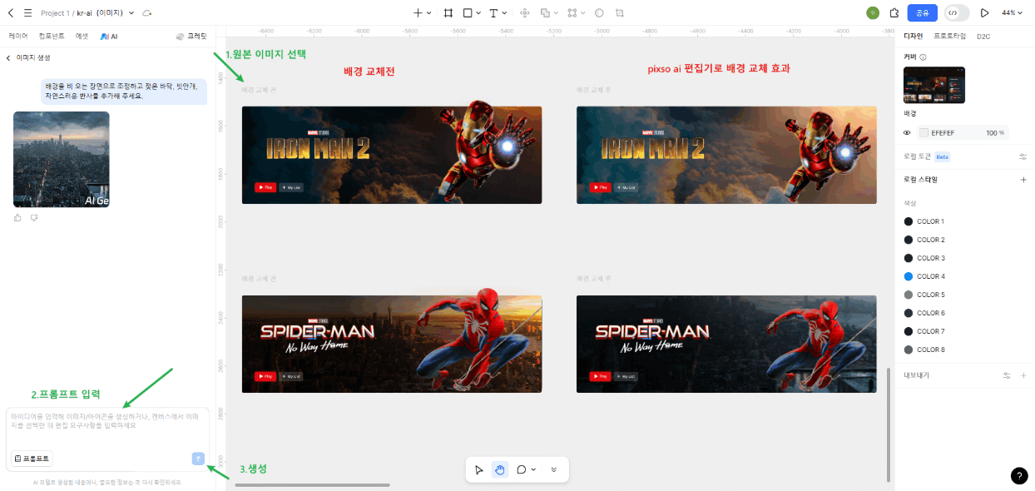
Task: Click the cover info icon
Action: click(x=924, y=57)
